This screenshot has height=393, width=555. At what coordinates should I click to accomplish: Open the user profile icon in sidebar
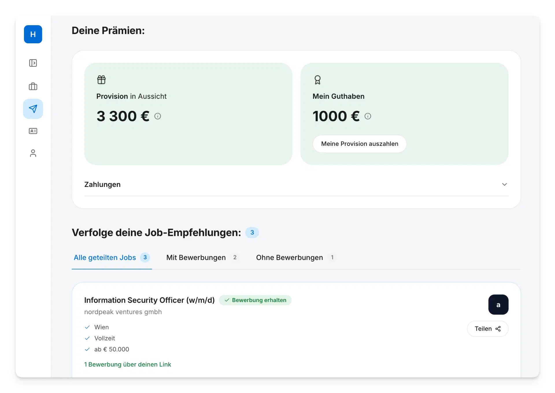33,153
